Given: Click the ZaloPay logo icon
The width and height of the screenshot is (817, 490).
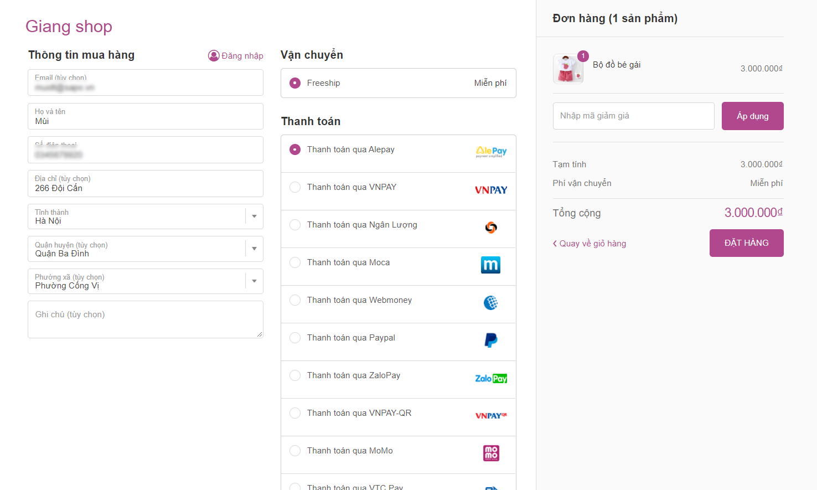Looking at the screenshot, I should (491, 379).
